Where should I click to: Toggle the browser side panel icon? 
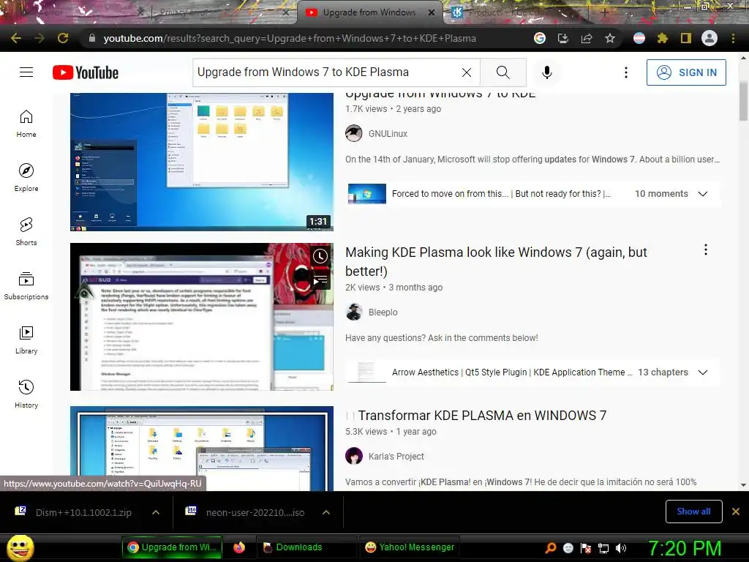tap(686, 38)
